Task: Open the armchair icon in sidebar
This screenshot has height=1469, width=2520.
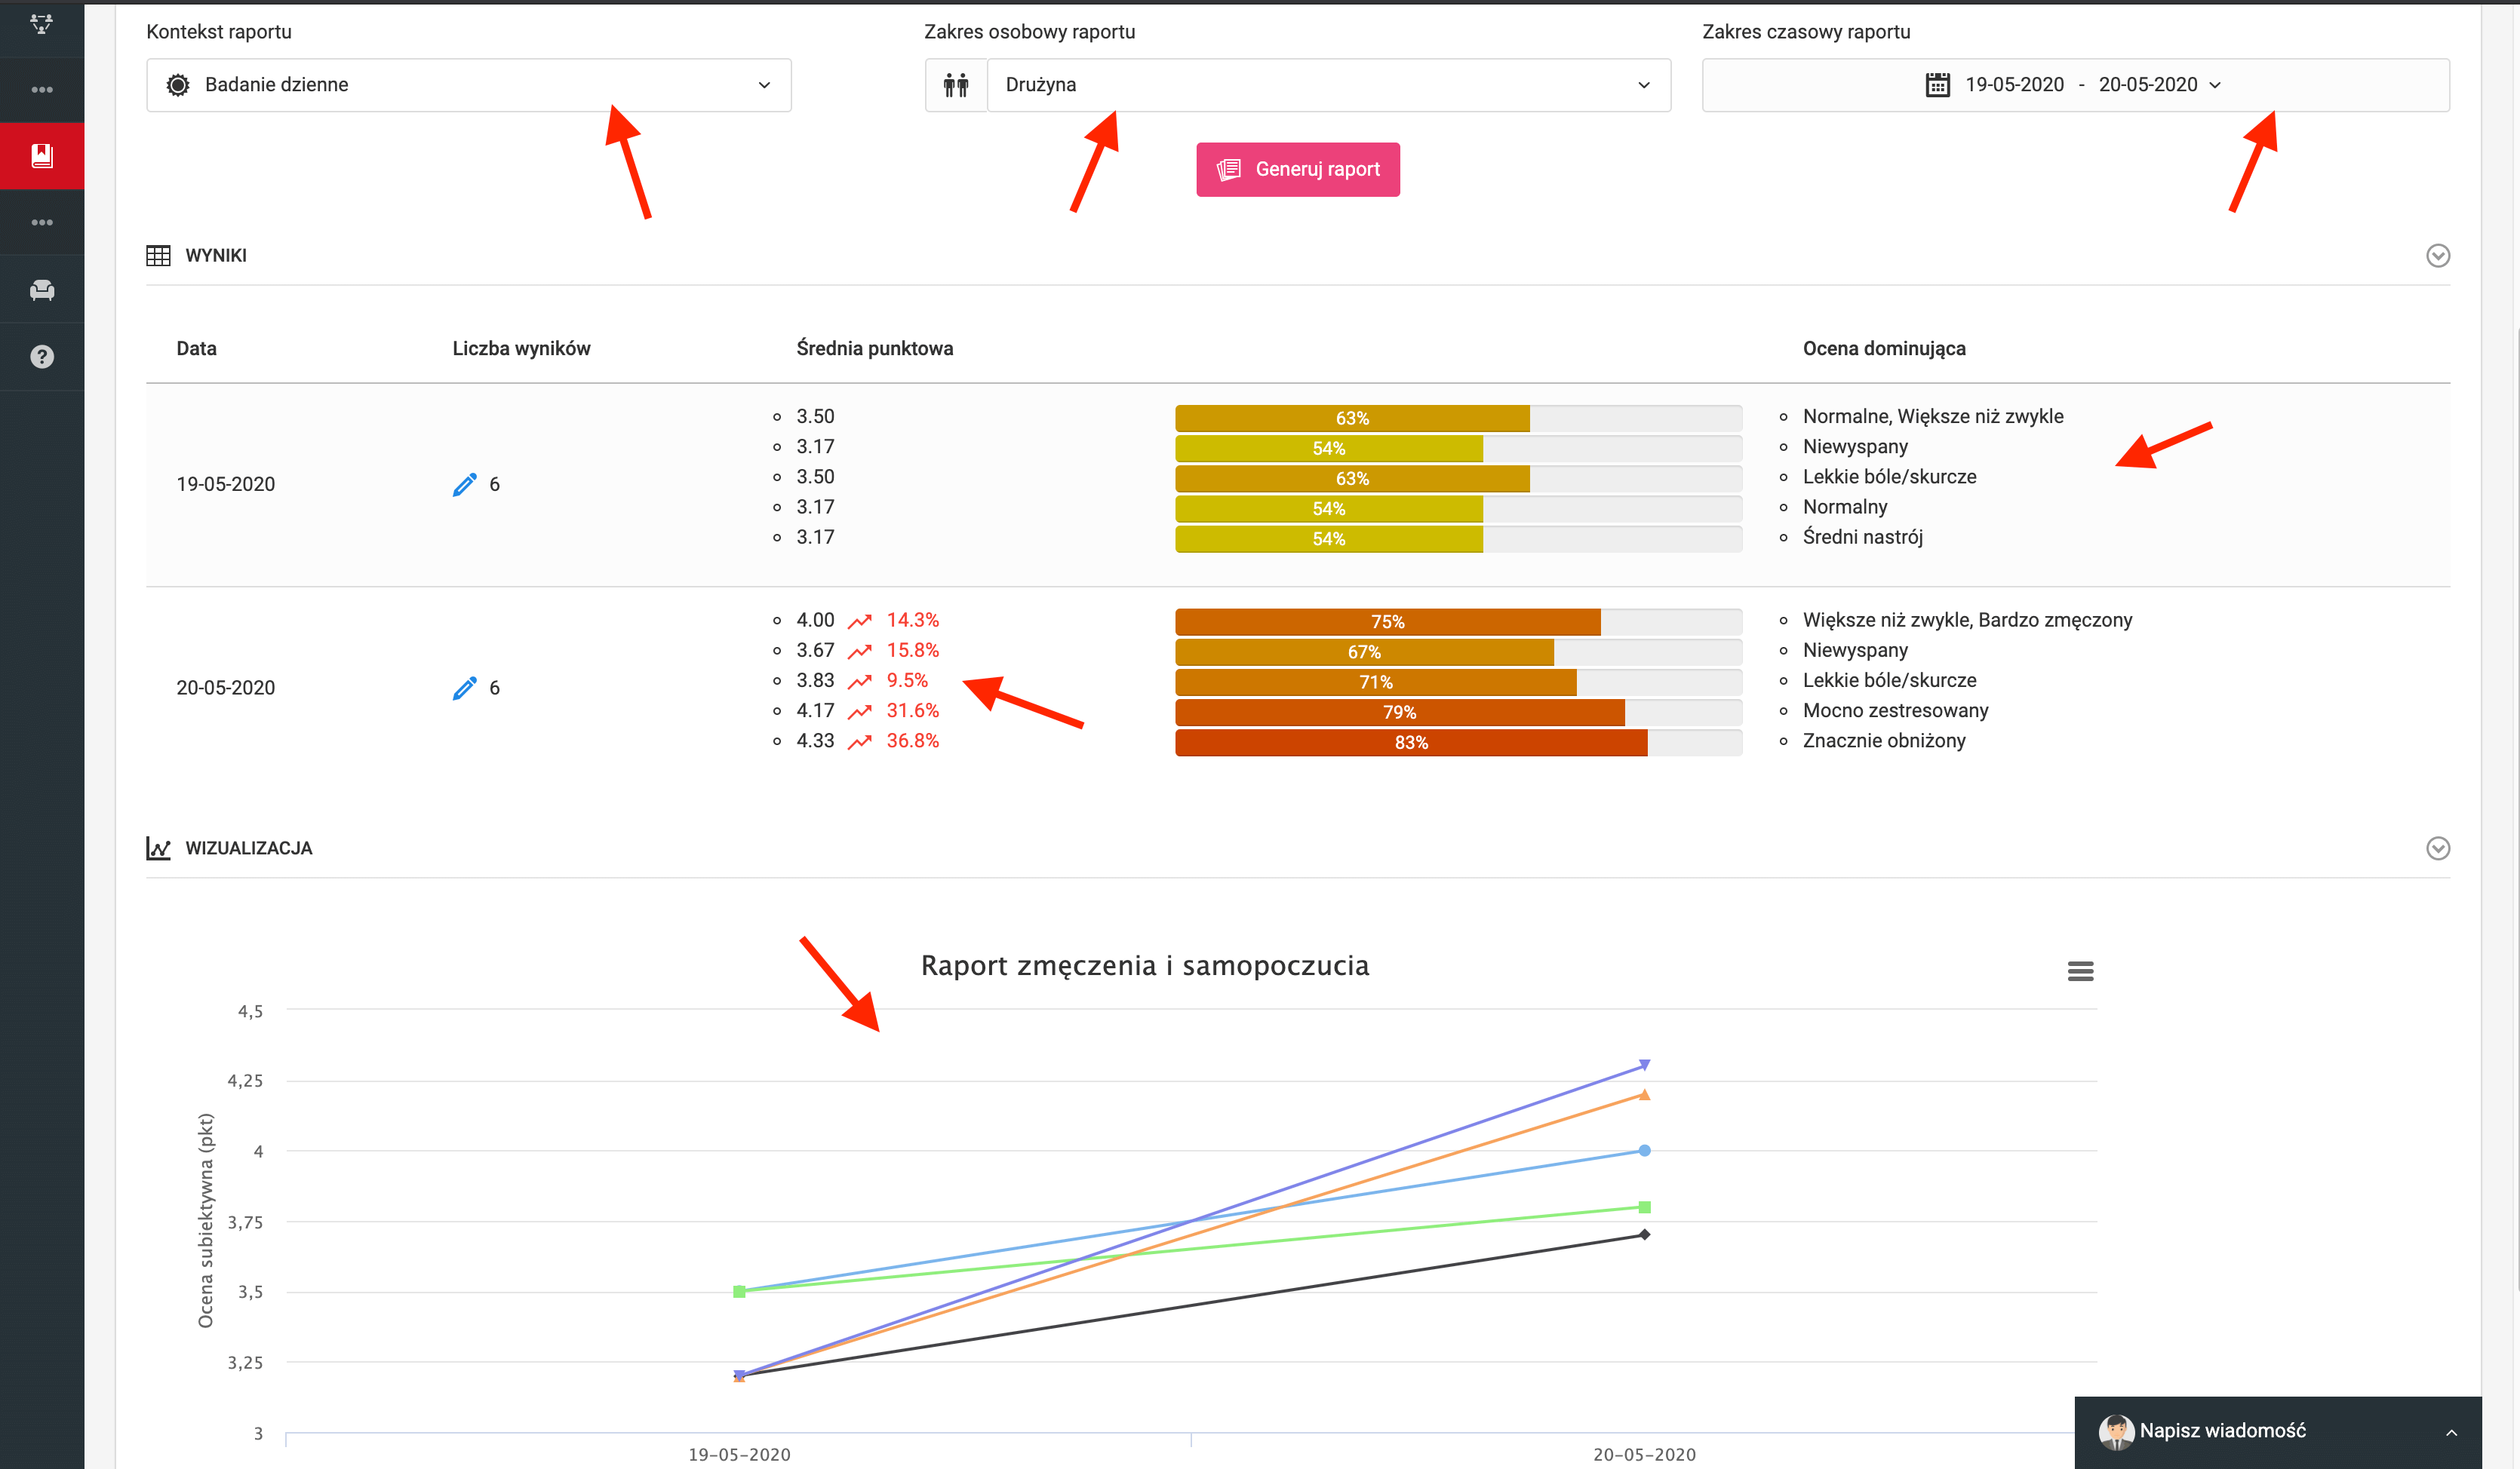Action: pos(42,290)
